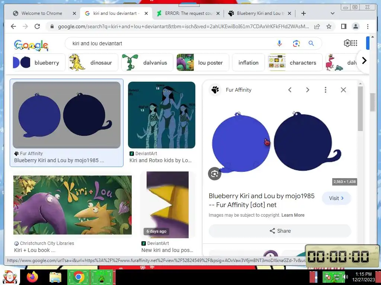Show next image in preview panel
The width and height of the screenshot is (381, 285).
[x=308, y=90]
